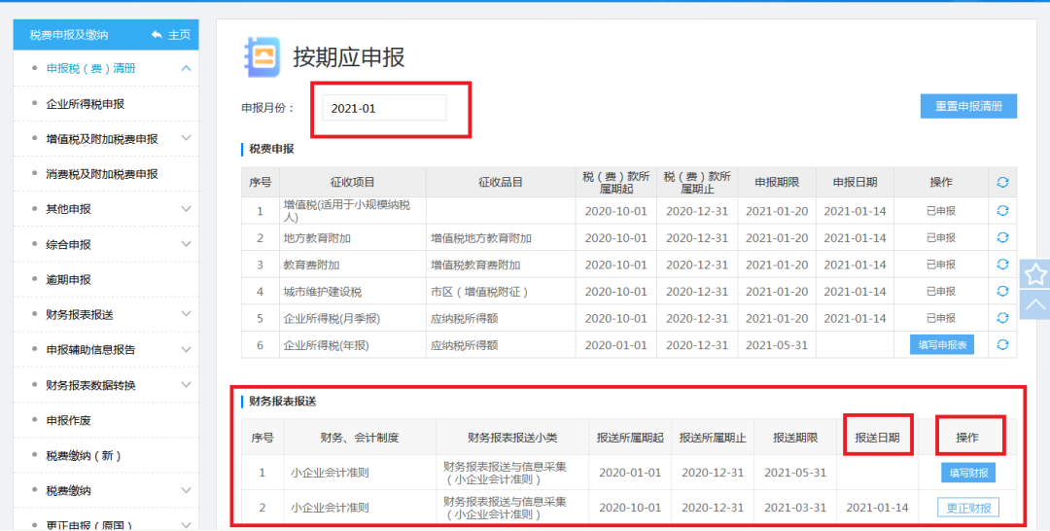This screenshot has height=531, width=1050.
Task: Expand 申报辅助信息报告 submenu
Action: [x=186, y=349]
